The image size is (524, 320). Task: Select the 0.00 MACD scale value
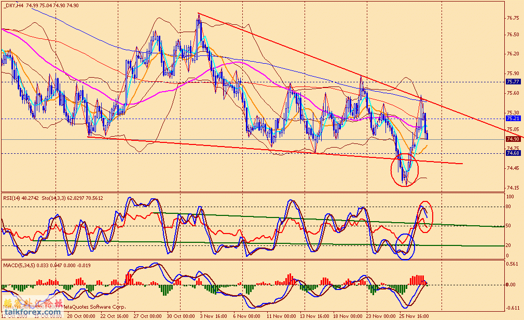[x=511, y=285]
